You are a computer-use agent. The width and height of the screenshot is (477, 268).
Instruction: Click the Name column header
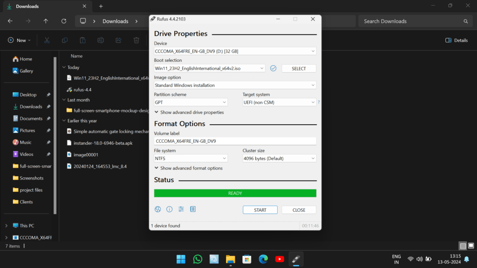pos(77,56)
